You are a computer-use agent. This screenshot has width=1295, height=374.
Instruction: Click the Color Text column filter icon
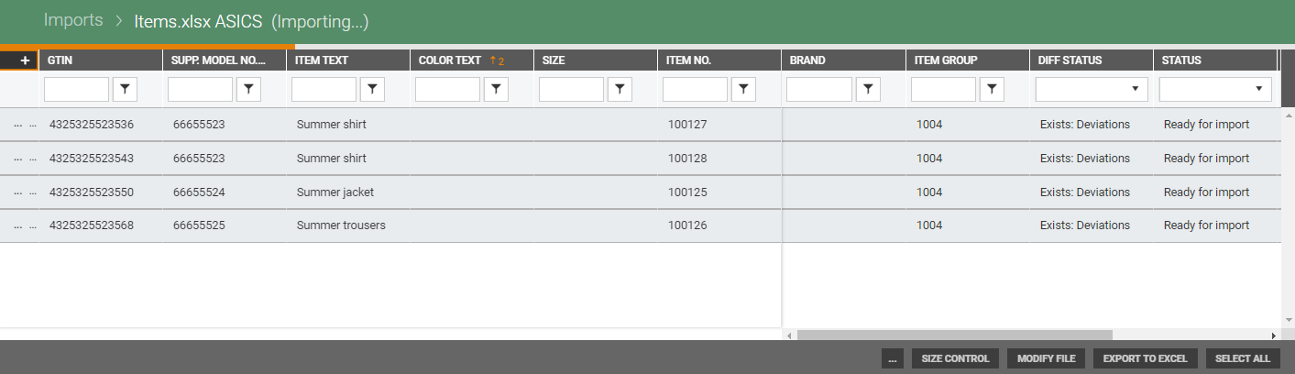[496, 89]
